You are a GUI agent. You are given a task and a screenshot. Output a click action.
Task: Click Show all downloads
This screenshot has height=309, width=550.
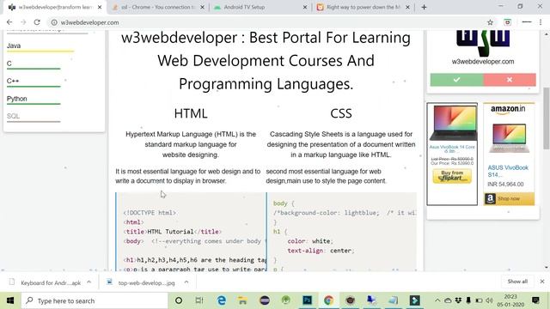click(517, 282)
